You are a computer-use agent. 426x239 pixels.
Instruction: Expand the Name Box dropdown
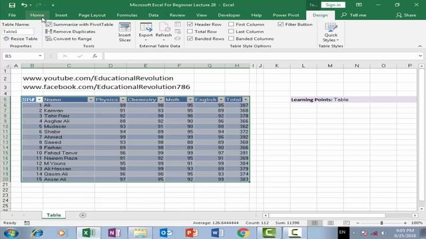[x=40, y=56]
